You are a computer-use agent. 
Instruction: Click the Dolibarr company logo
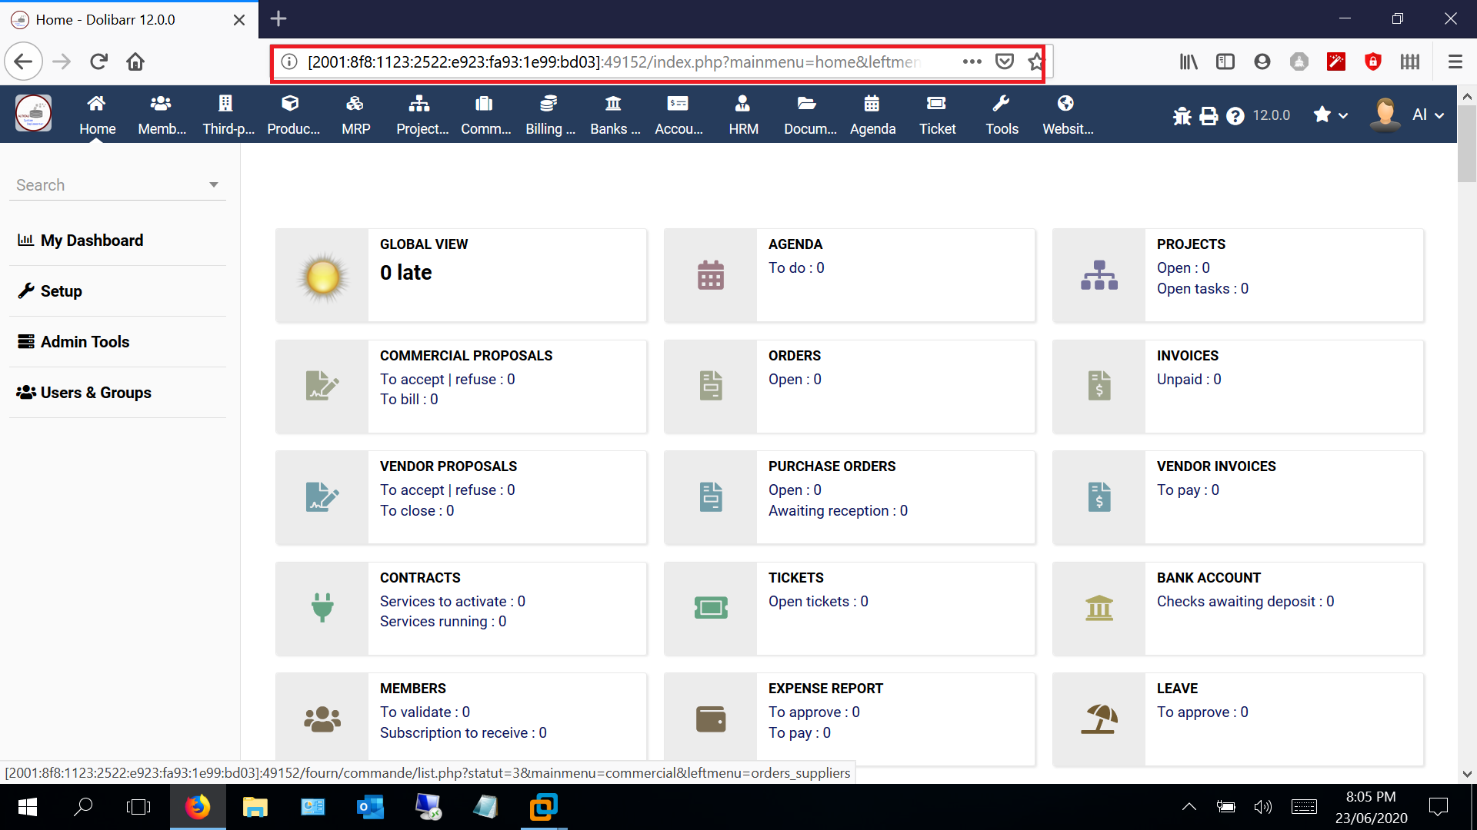tap(34, 114)
